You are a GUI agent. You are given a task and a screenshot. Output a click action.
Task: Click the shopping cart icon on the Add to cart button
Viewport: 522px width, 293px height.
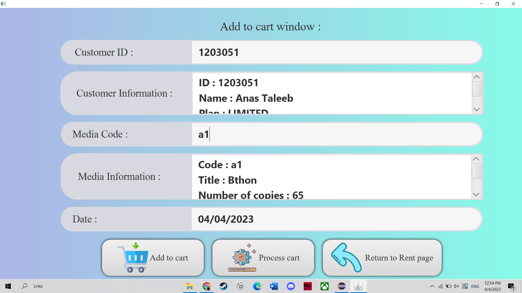133,257
